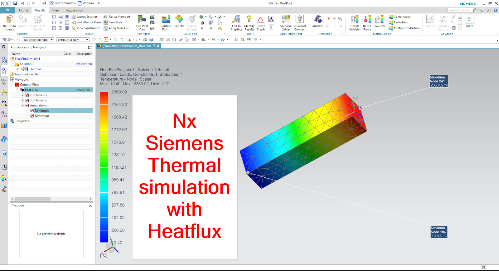Collapse the Preview panel chevron

90,206
